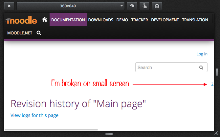Open the Downloads menu item
This screenshot has height=137, width=220.
pyautogui.click(x=100, y=20)
